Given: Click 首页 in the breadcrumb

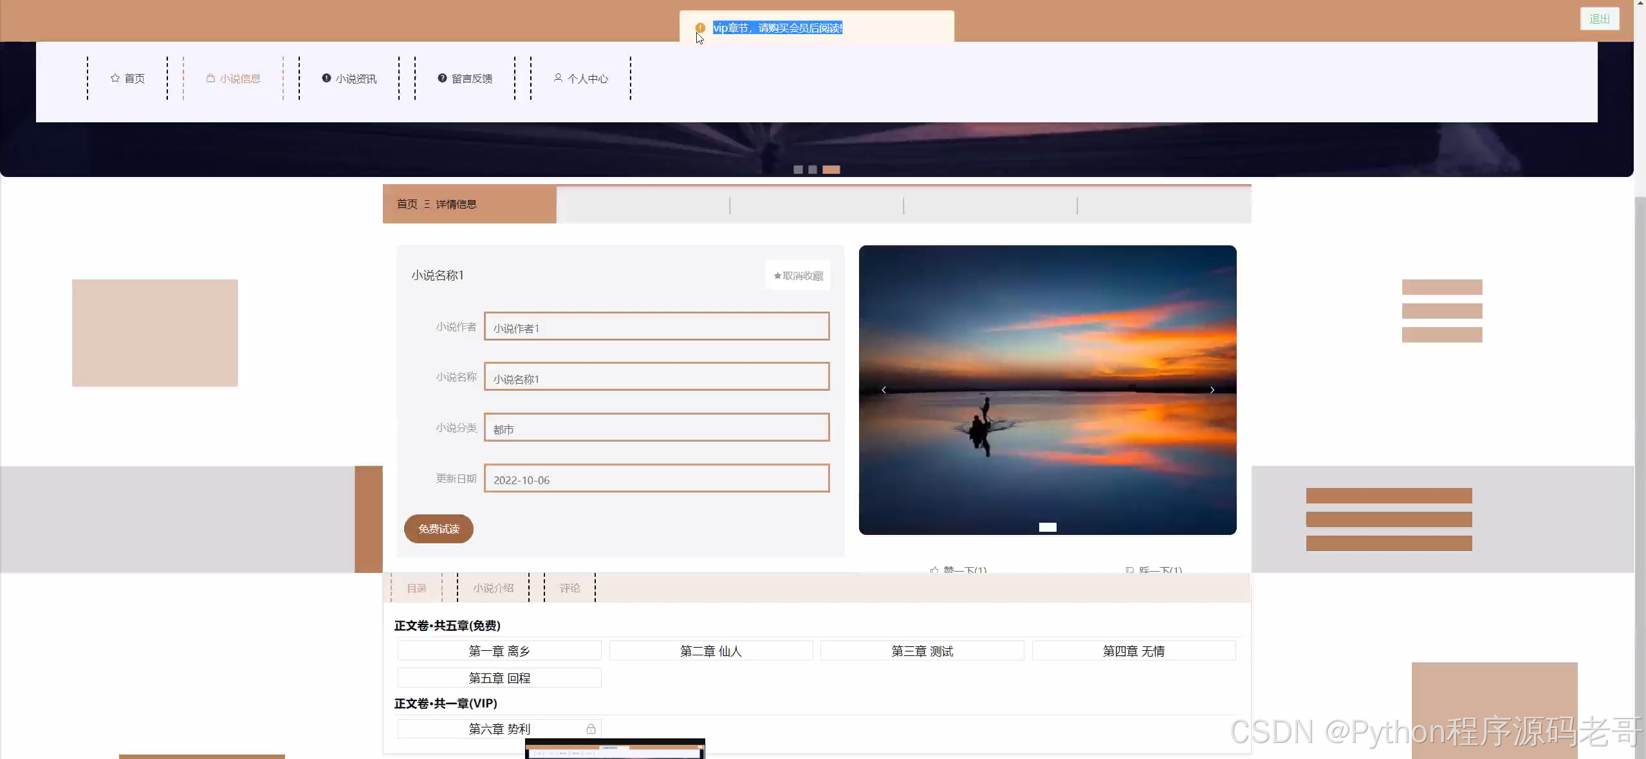Looking at the screenshot, I should pos(407,204).
